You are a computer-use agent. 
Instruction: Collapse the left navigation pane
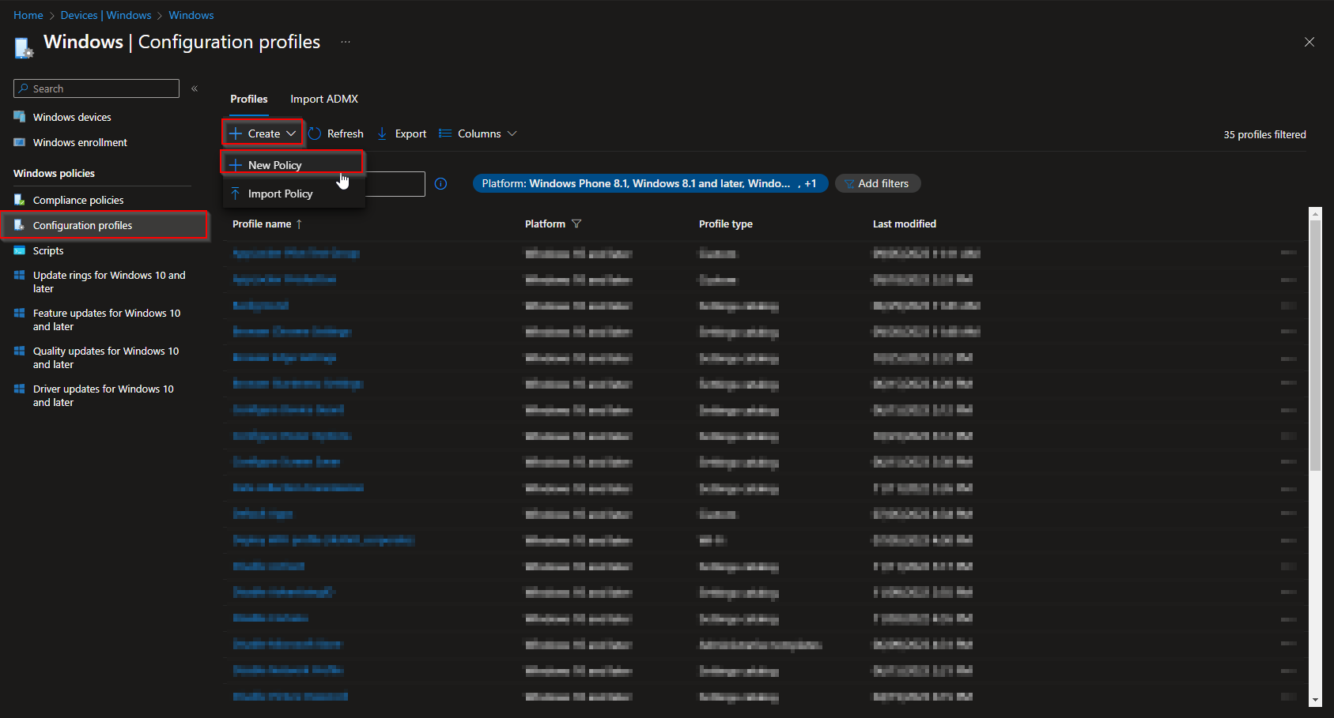[195, 88]
